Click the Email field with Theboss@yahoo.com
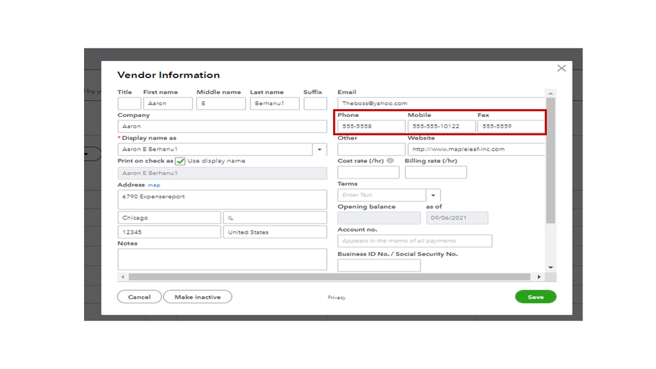Image resolution: width=656 pixels, height=369 pixels. (x=441, y=103)
